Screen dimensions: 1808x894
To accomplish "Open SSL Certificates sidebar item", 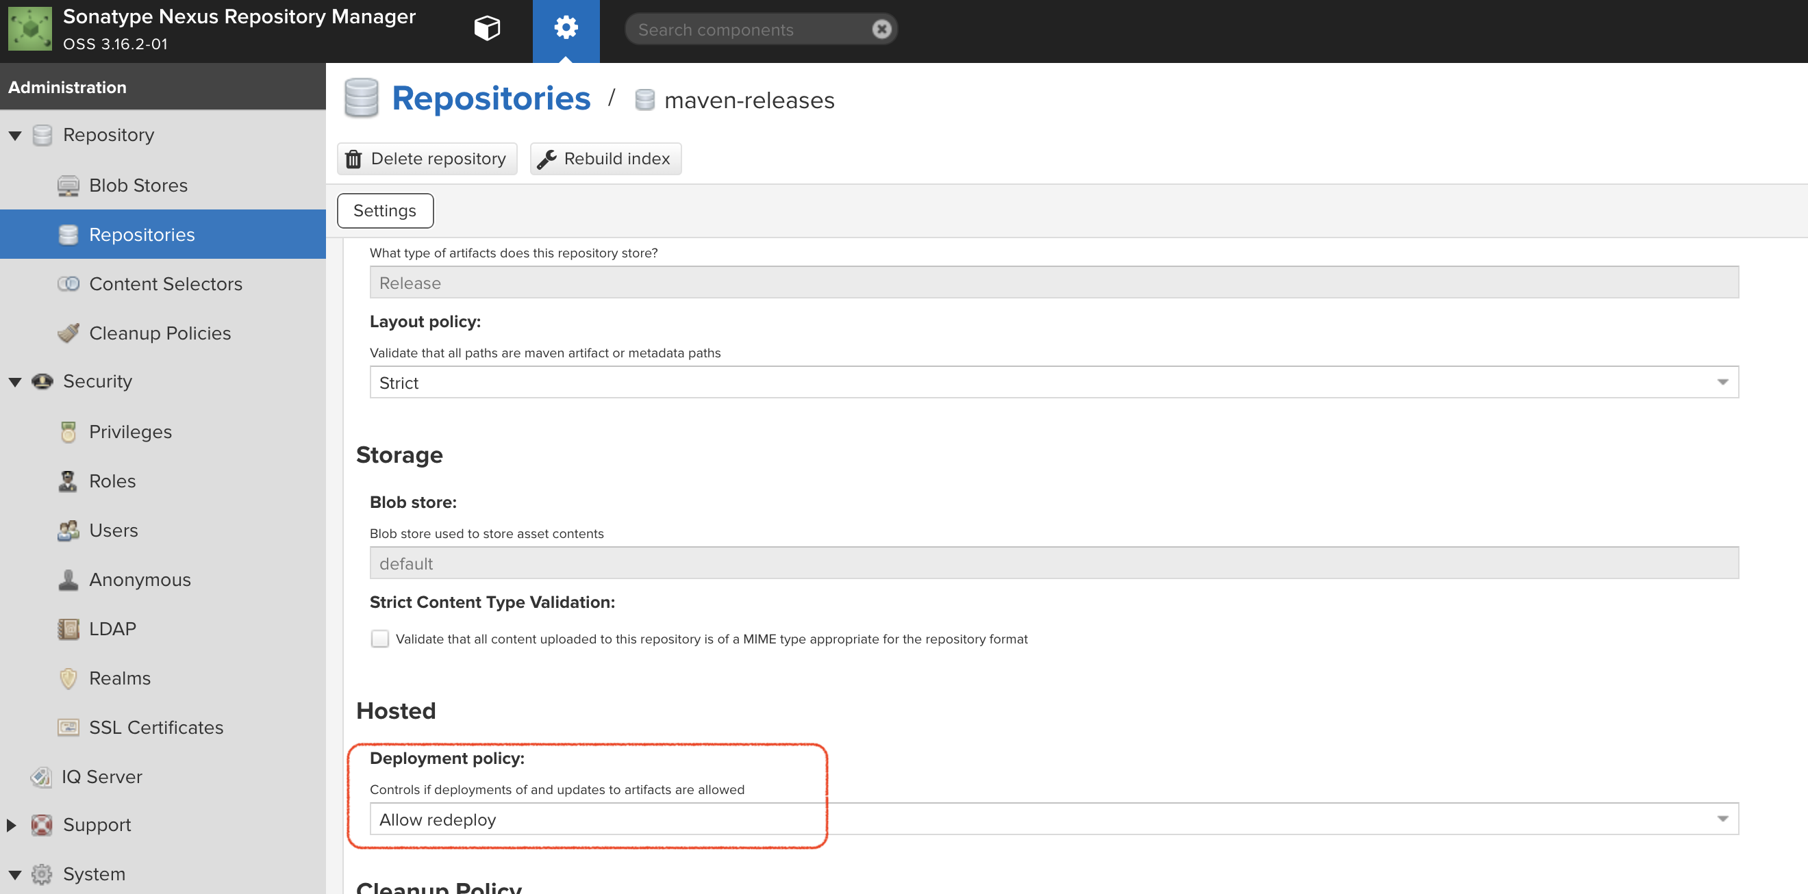I will pos(156,727).
